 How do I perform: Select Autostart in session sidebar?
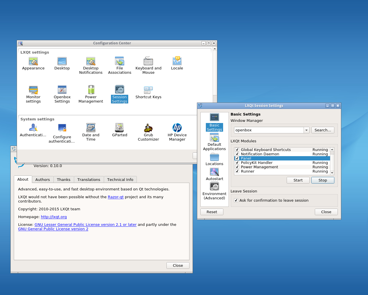tap(214, 174)
